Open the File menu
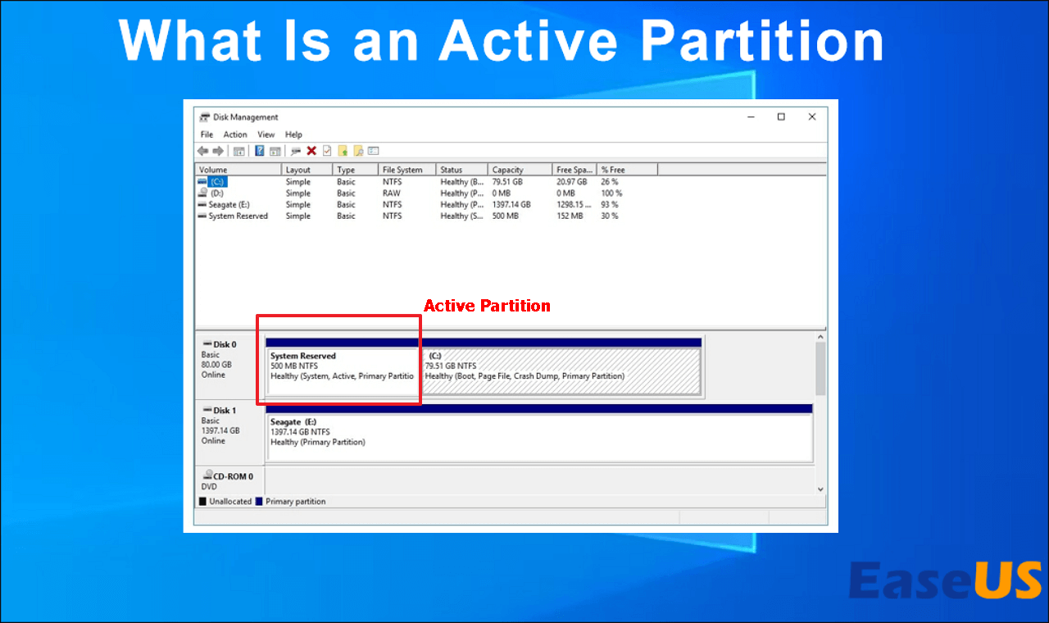The image size is (1049, 623). 207,134
